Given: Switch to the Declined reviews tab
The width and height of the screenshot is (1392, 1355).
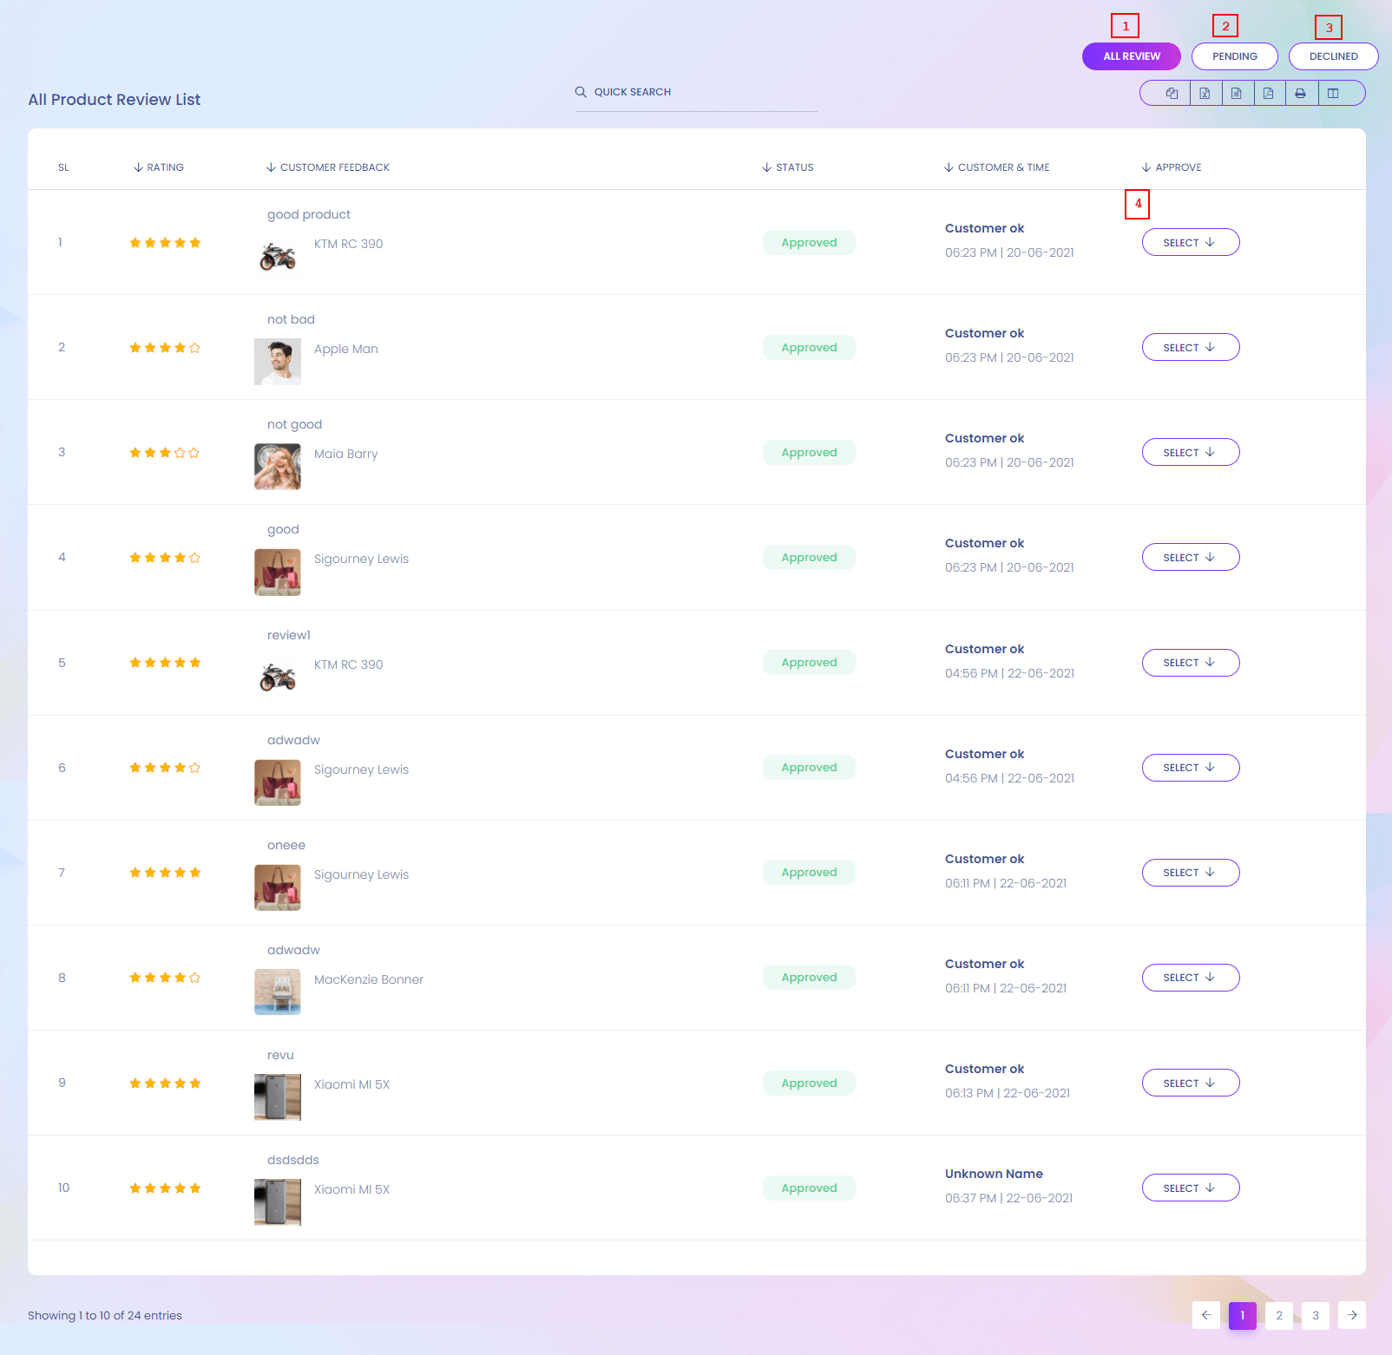Looking at the screenshot, I should click(x=1333, y=56).
